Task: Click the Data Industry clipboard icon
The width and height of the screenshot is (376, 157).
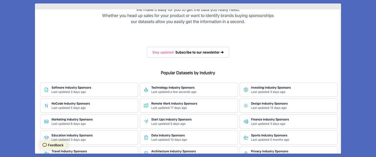Action: (x=146, y=137)
